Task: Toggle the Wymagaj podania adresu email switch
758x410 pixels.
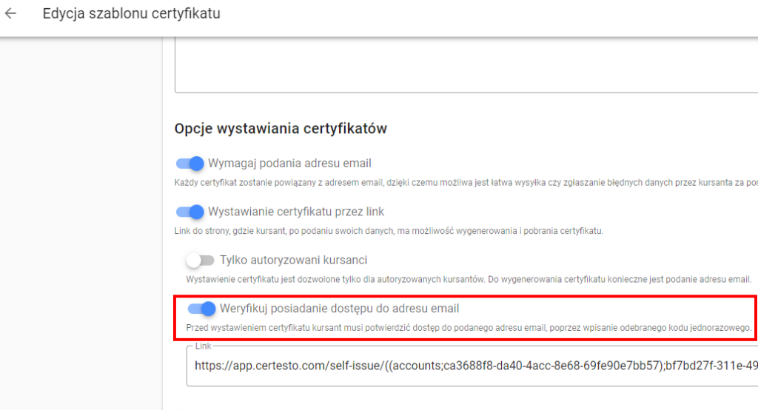Action: pos(190,164)
